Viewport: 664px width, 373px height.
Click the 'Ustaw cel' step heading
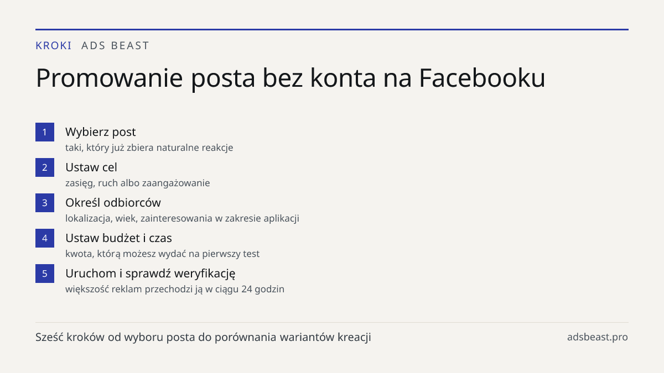(91, 167)
